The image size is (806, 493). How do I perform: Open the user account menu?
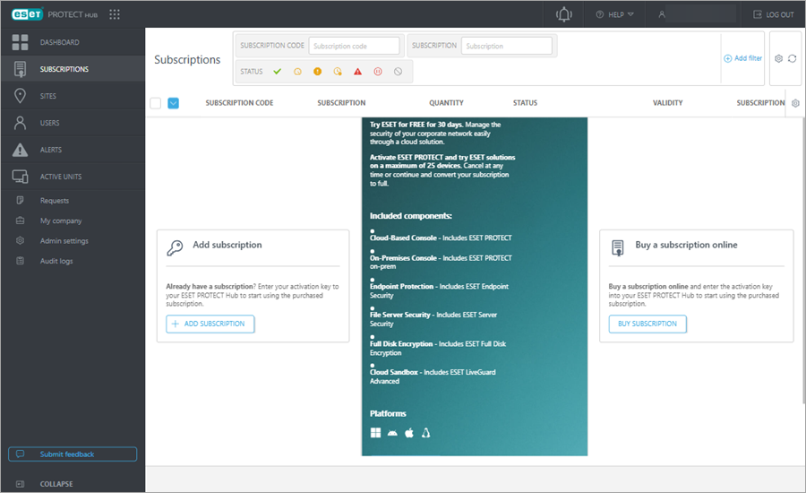pos(694,14)
